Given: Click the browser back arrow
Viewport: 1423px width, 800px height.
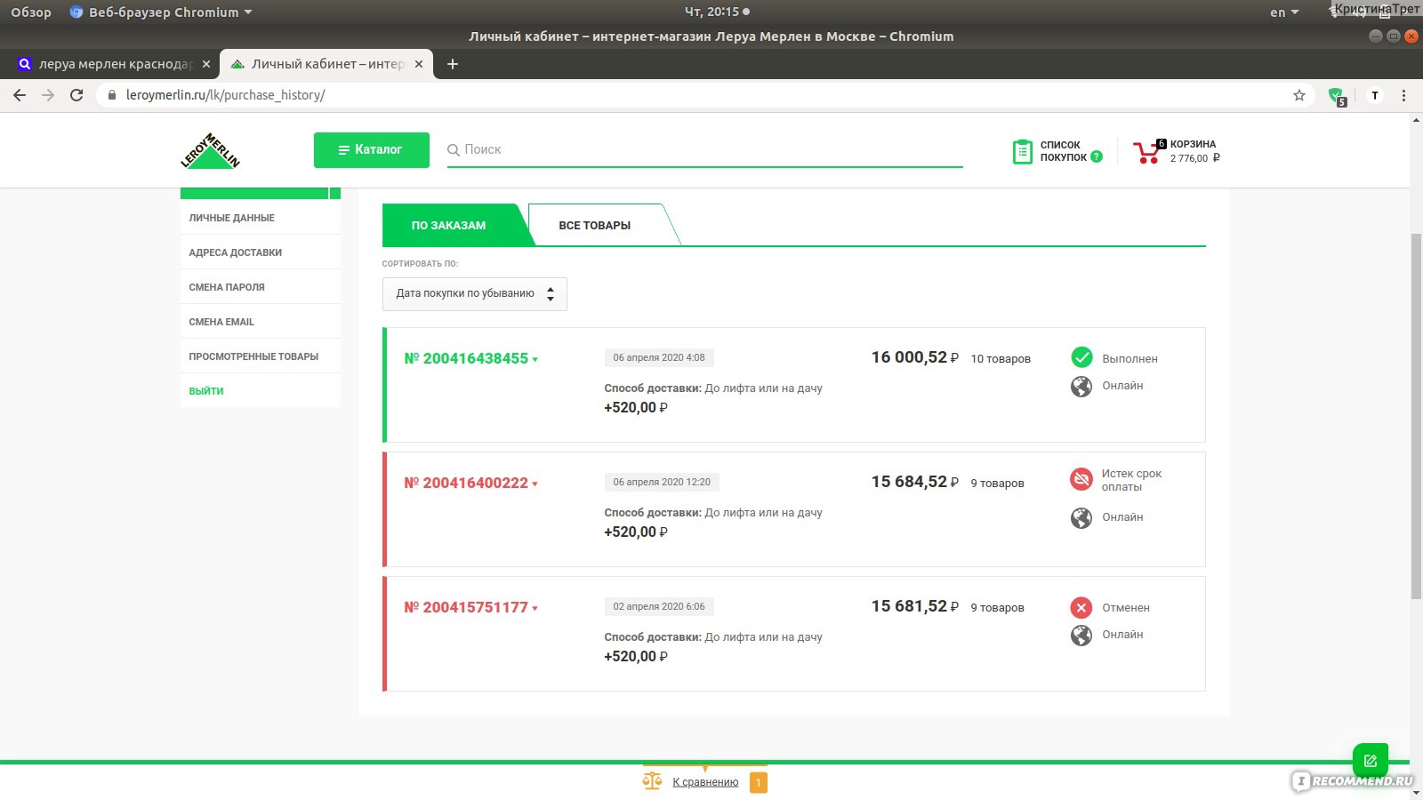Looking at the screenshot, I should 20,95.
